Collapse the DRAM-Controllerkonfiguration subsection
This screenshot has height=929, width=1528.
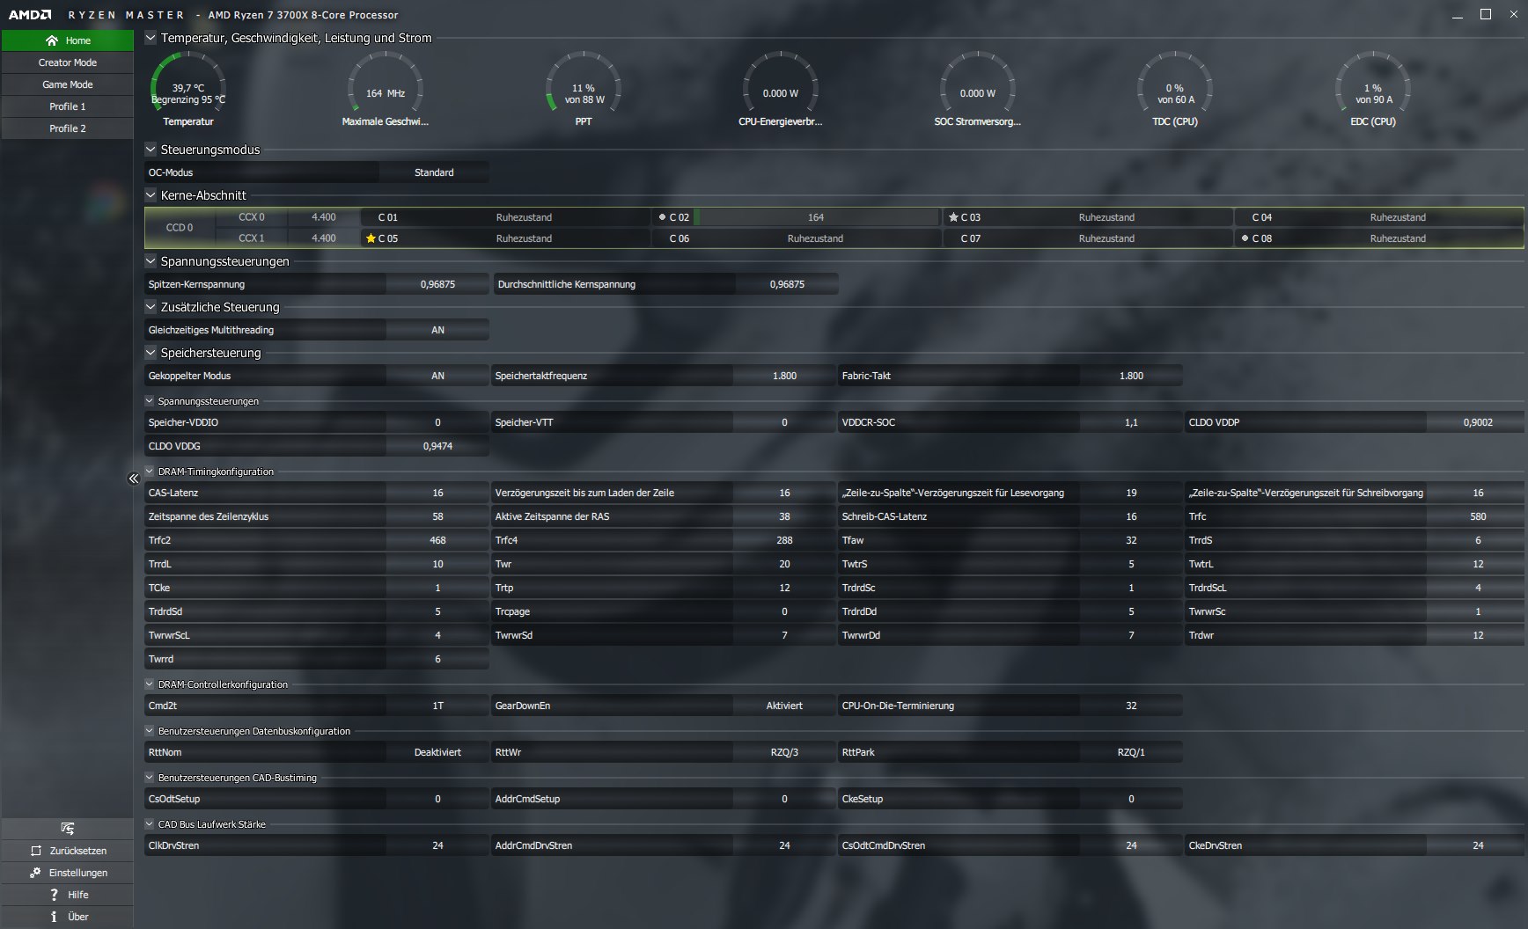[150, 684]
